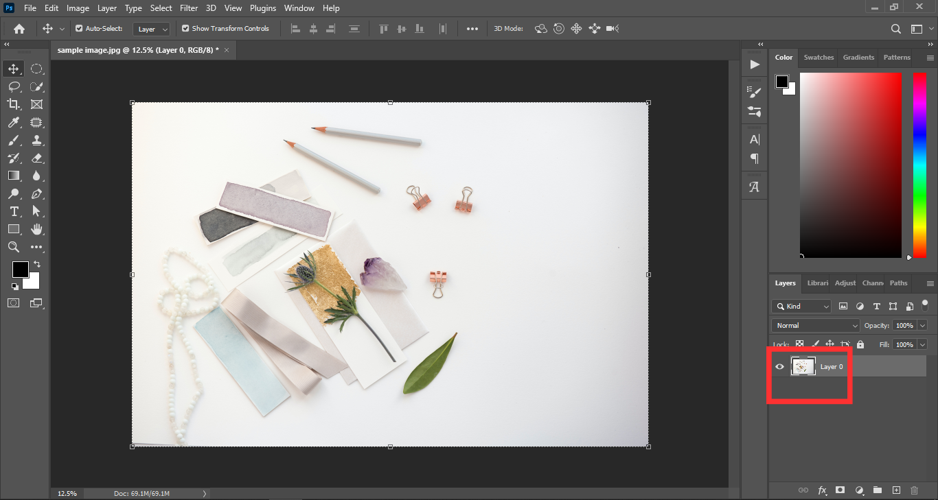Select the Hand tool
Viewport: 938px width, 500px height.
pyautogui.click(x=36, y=229)
